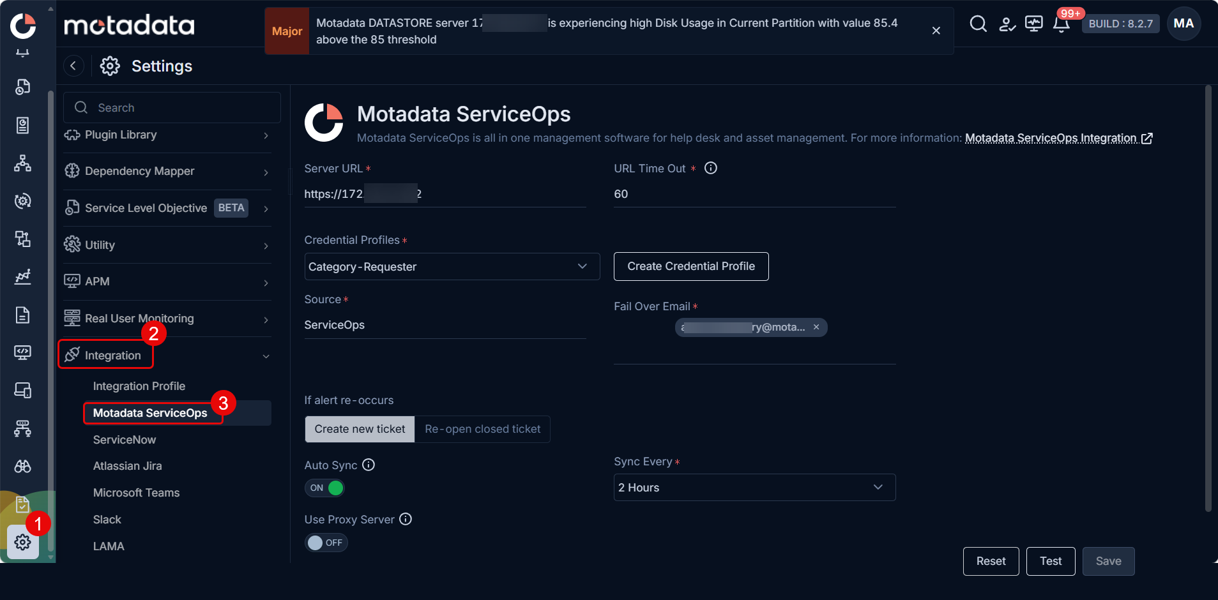
Task: Open the target radar icon in left sidebar
Action: pyautogui.click(x=23, y=201)
